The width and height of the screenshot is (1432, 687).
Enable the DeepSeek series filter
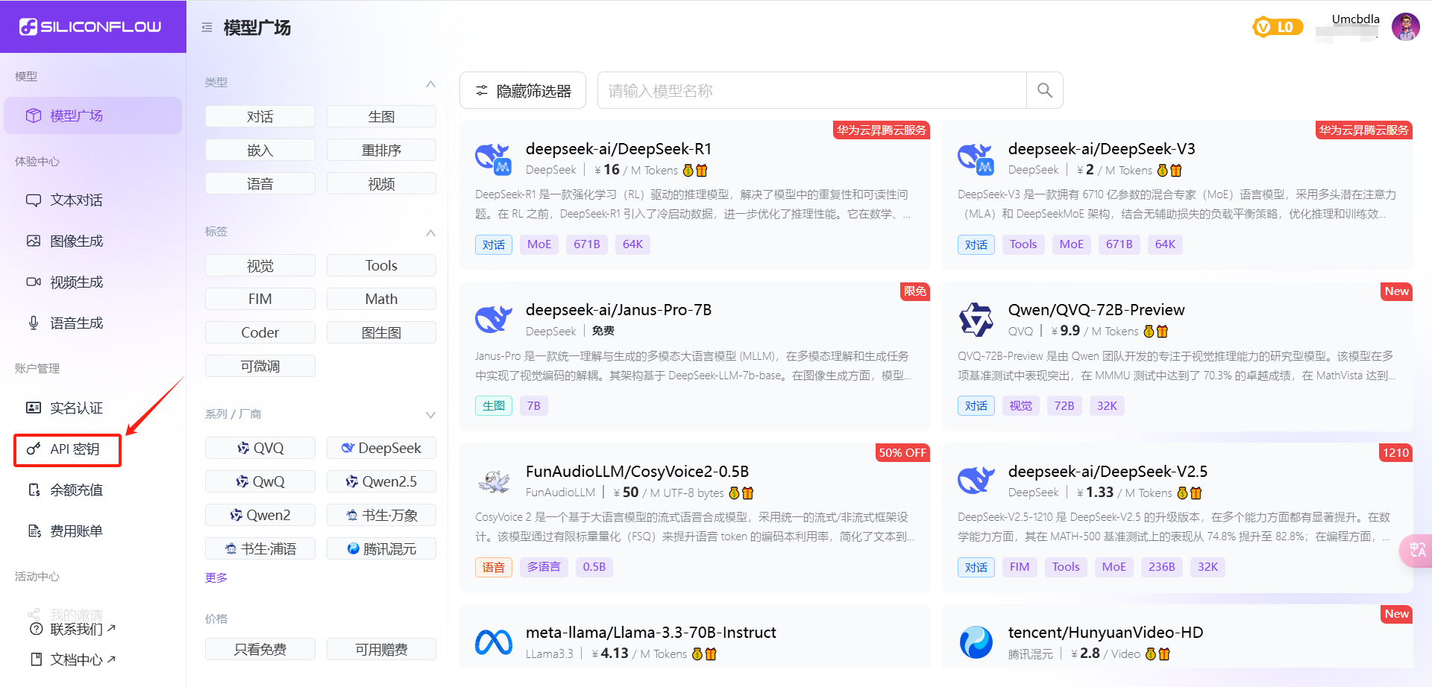381,447
